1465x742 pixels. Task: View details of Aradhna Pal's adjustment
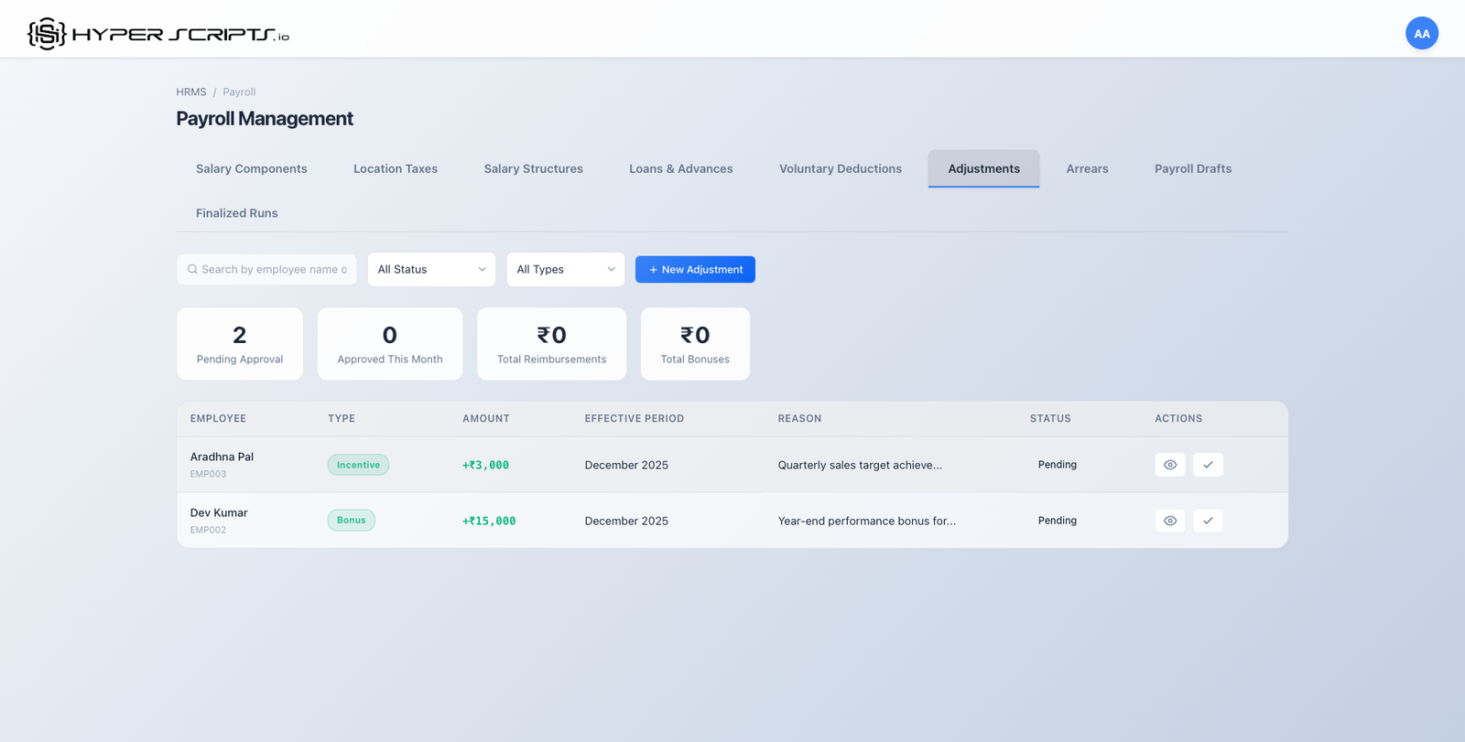(1169, 465)
